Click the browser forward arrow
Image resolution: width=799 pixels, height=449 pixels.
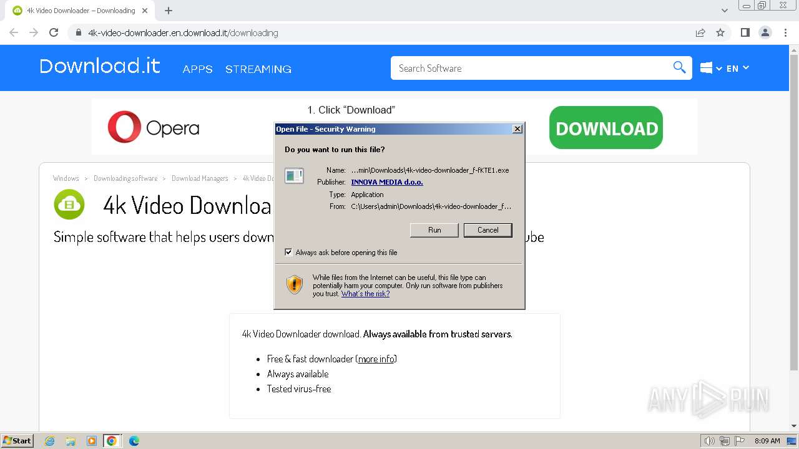(34, 32)
